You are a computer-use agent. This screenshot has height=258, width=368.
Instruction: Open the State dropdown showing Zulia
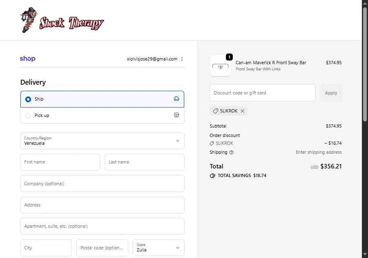tap(158, 247)
